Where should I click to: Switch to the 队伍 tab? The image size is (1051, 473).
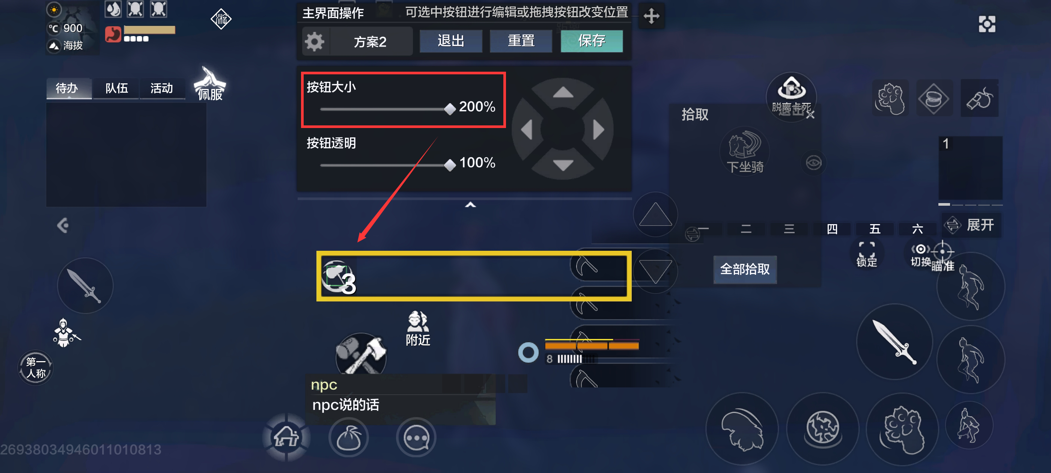117,88
